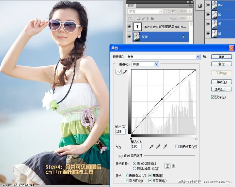Pick the black point eyedropper

151,147
